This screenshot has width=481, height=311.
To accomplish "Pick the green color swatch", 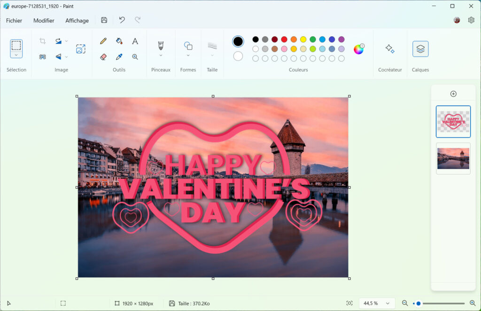I will [312, 39].
